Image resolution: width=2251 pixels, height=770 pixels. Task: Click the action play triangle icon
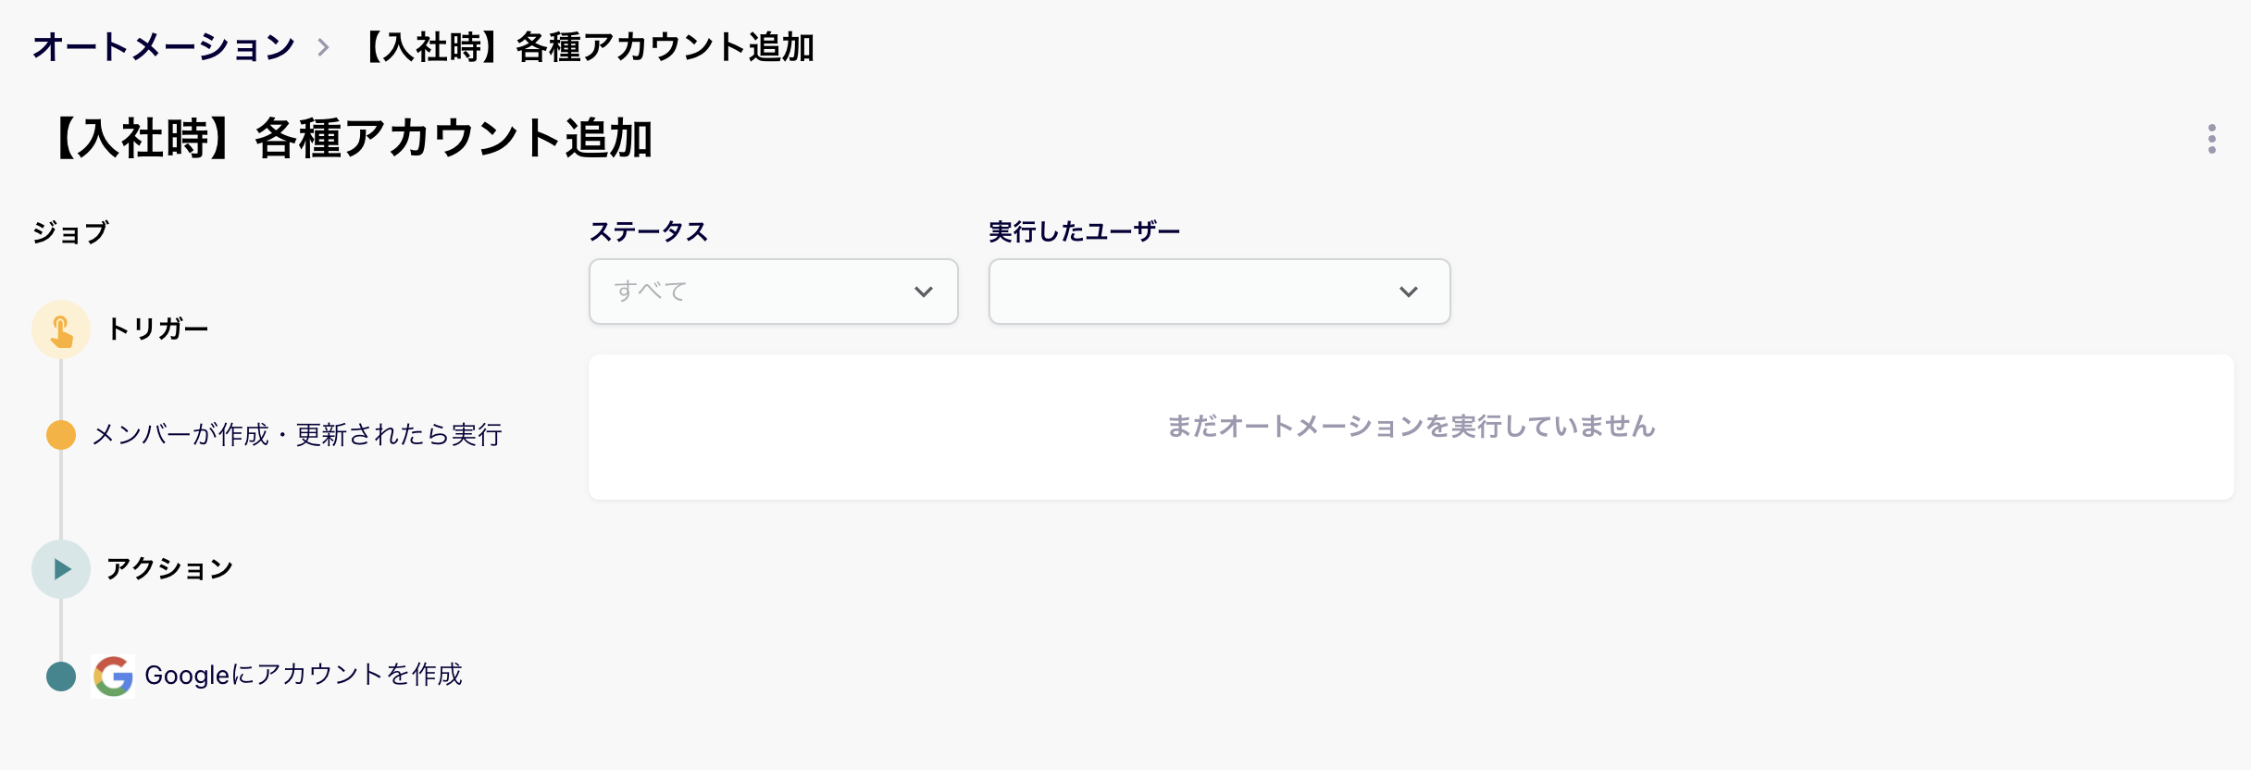click(61, 569)
